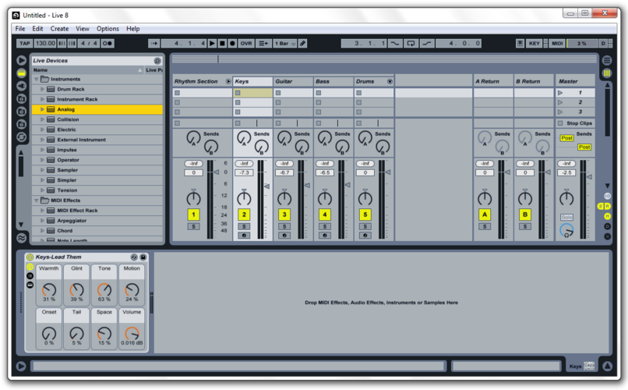Show Info View triangle at bottom-left
This screenshot has width=628, height=390.
[21, 366]
